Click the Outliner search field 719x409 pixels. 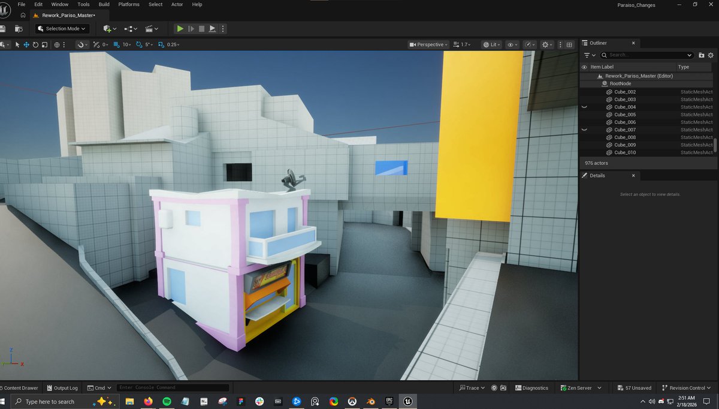[x=647, y=55]
